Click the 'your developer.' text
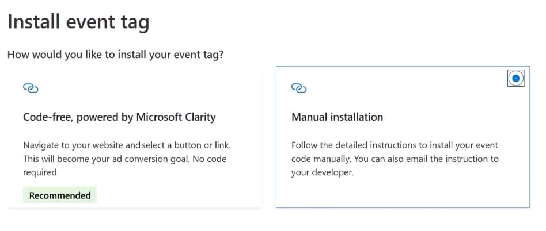Viewport: 546px width, 231px height. [321, 172]
